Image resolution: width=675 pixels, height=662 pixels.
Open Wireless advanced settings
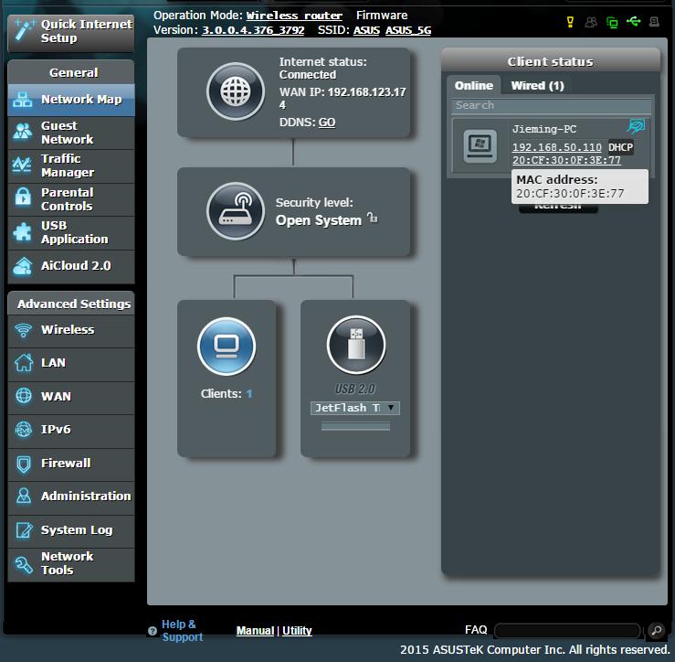[x=71, y=331]
